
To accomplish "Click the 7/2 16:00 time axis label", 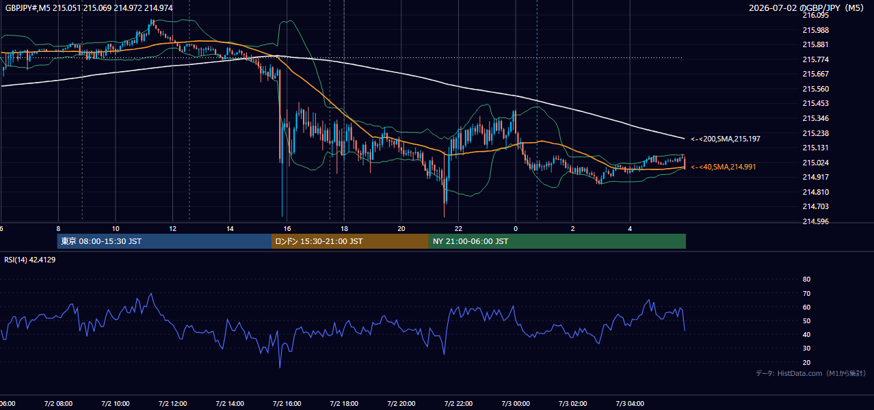I will coord(287,404).
